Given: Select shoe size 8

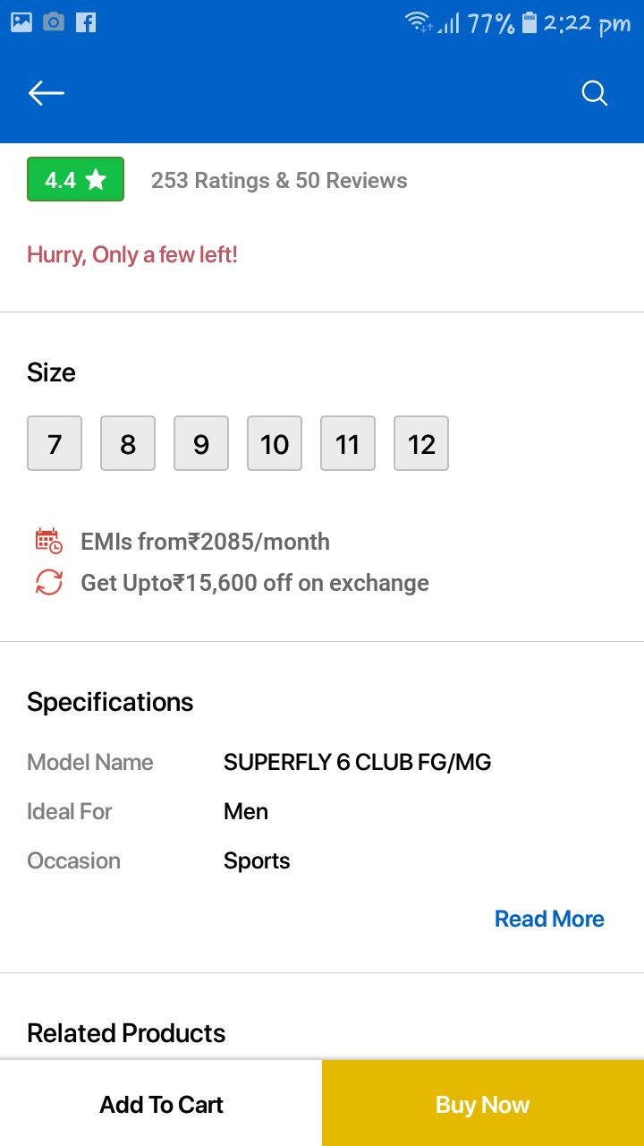Looking at the screenshot, I should pyautogui.click(x=128, y=443).
